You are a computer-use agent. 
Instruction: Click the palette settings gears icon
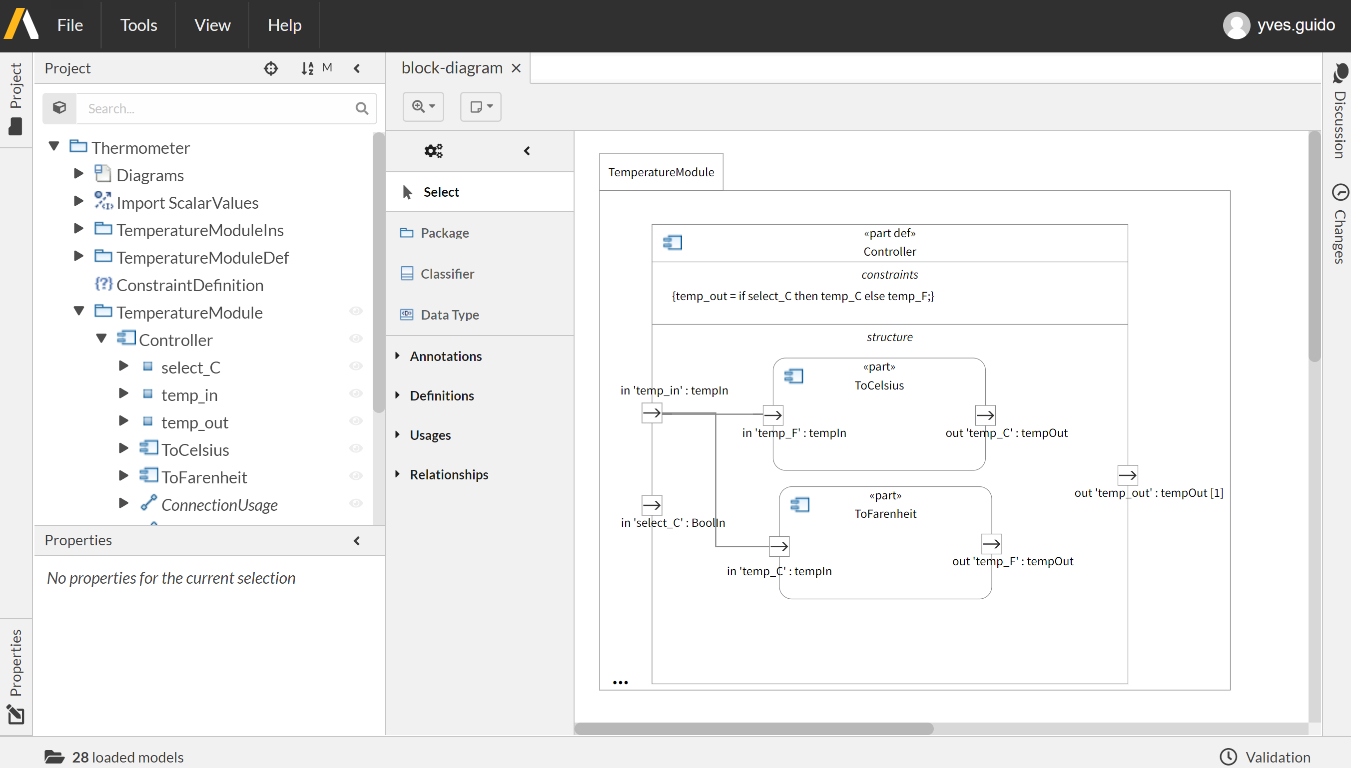click(x=433, y=151)
